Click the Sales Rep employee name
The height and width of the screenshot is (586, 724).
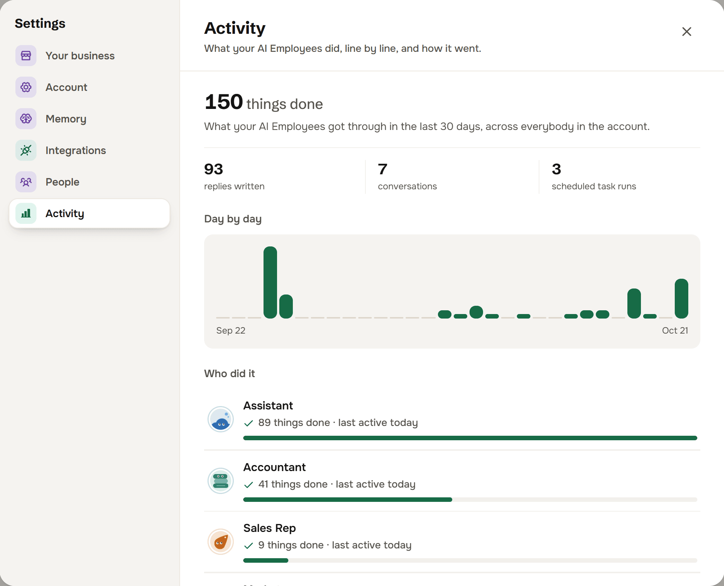pos(270,528)
